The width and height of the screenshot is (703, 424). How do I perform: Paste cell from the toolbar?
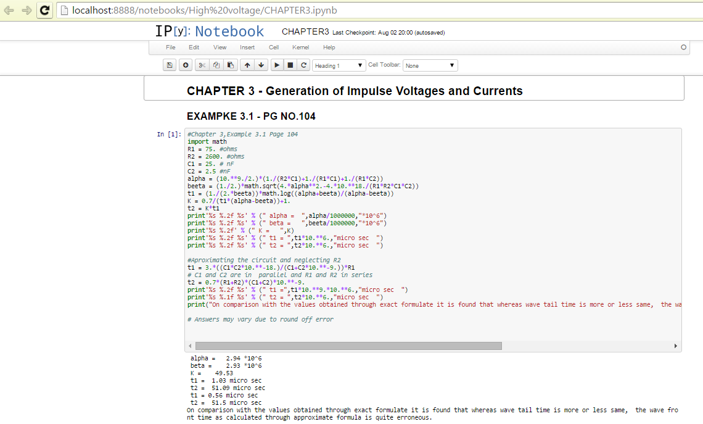click(230, 65)
